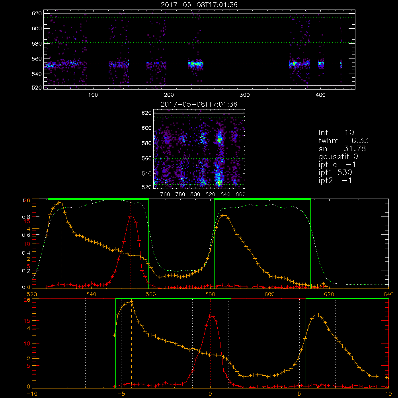Select the 'sn 31.78' readout
This screenshot has height=398, width=398.
coord(342,148)
